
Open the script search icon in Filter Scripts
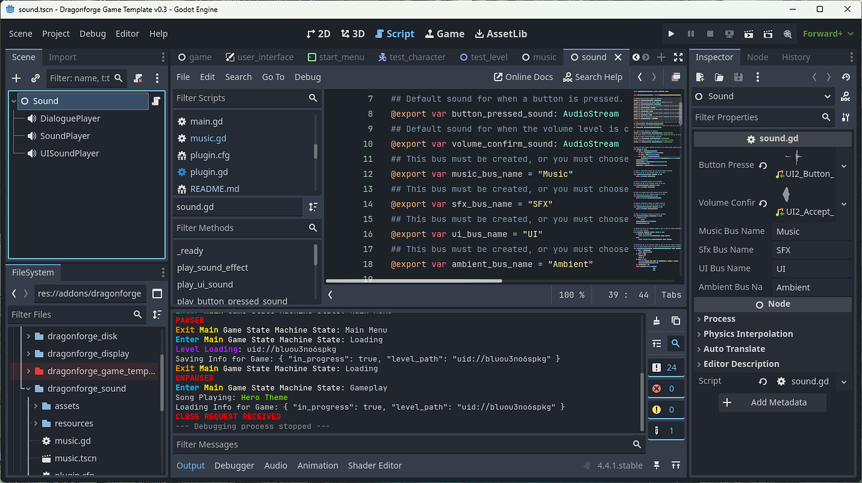pos(312,98)
